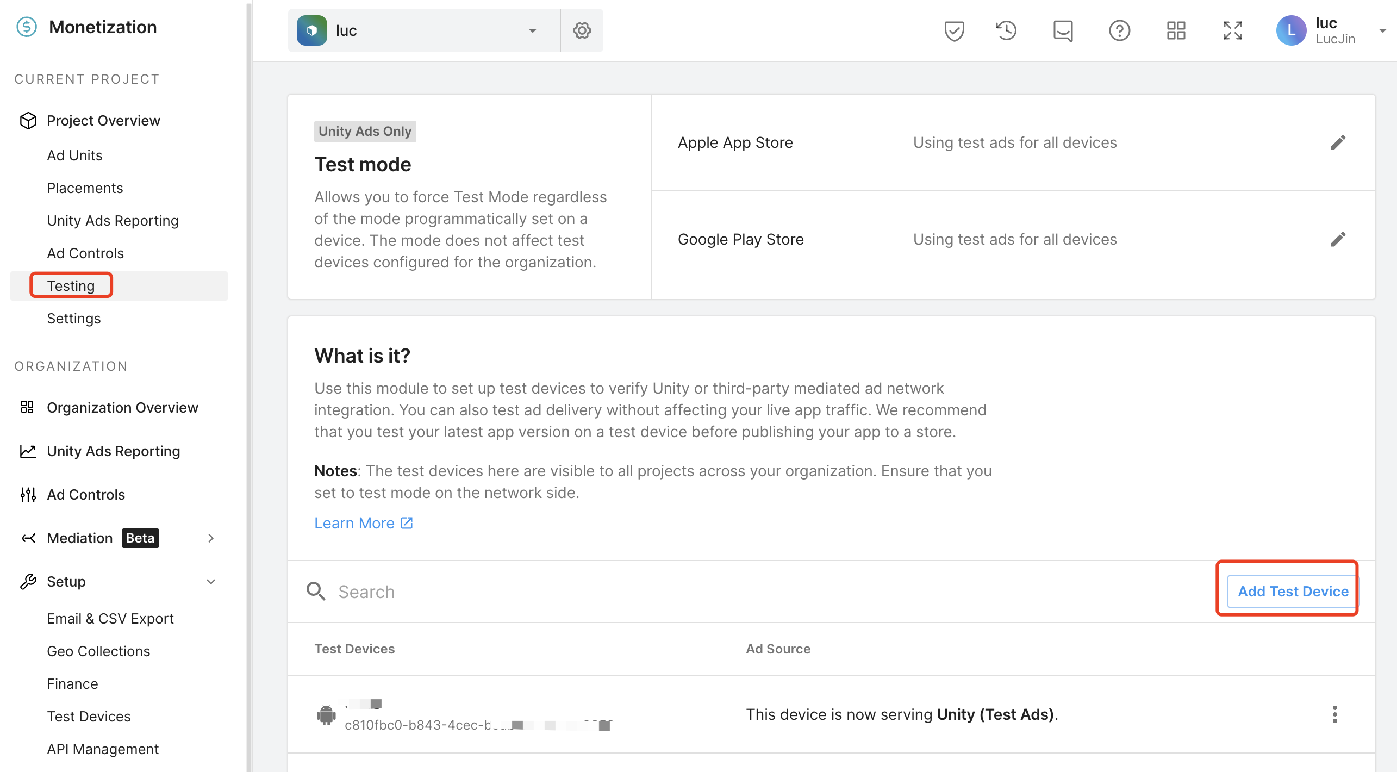Click the device ID c810fbc0-b843-4cec
1397x772 pixels.
click(x=478, y=725)
